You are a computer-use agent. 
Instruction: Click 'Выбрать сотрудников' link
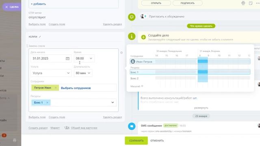pos(76,88)
